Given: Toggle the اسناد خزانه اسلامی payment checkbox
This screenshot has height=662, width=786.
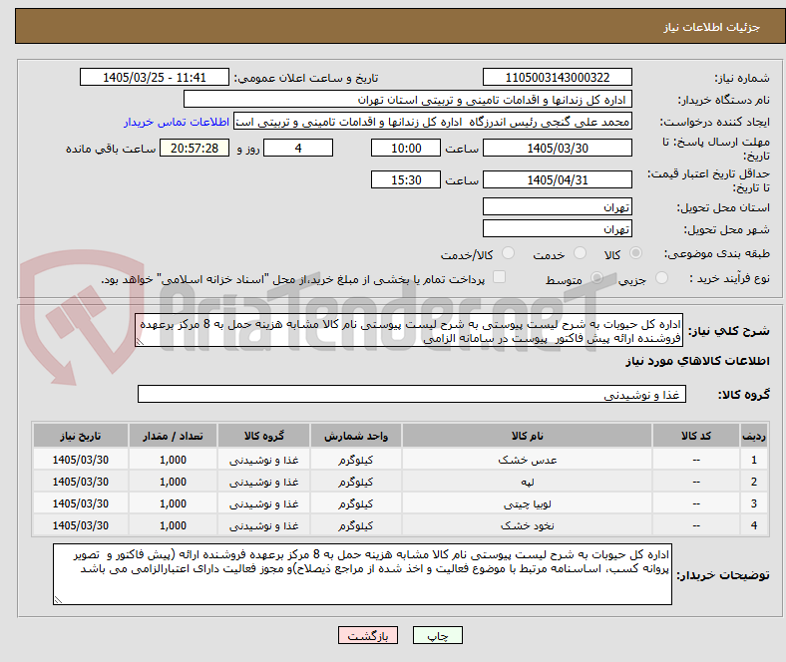Looking at the screenshot, I should point(499,277).
